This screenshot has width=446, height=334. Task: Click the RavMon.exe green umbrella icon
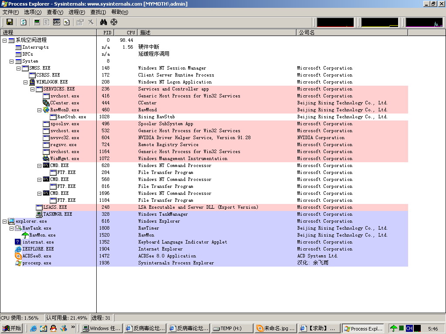coord(25,235)
